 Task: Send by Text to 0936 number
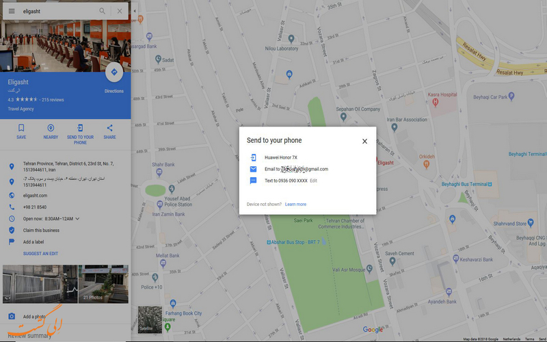coord(286,181)
